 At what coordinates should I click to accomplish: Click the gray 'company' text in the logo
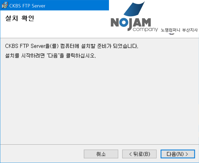pos(145,30)
